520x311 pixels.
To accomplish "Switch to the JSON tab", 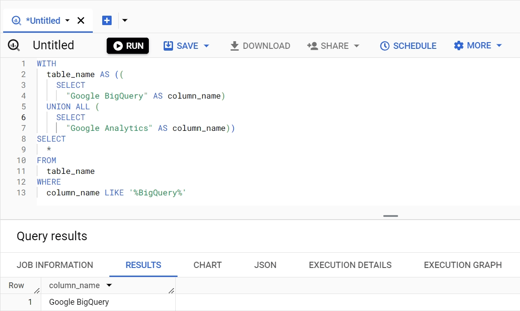I will pyautogui.click(x=265, y=265).
